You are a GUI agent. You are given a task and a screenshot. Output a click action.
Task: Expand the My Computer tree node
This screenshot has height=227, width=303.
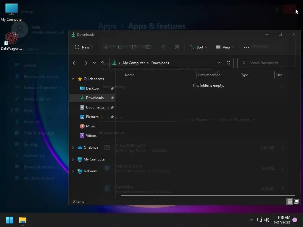coord(73,159)
